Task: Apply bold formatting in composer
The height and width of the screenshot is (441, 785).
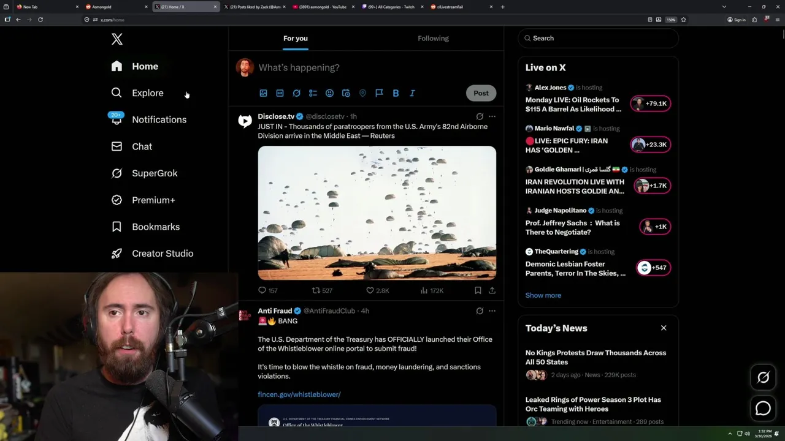Action: pos(396,93)
